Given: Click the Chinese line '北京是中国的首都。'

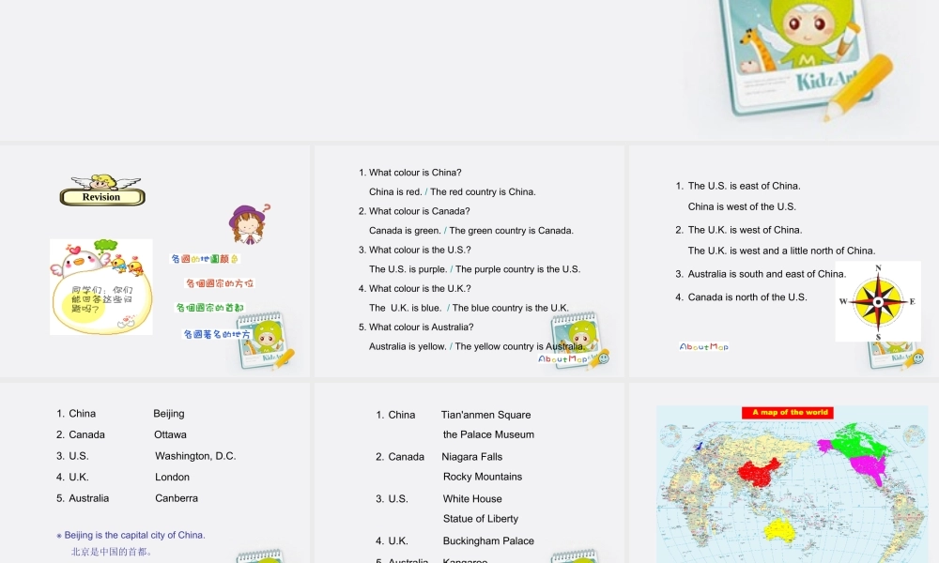Looking at the screenshot, I should click(x=112, y=552).
